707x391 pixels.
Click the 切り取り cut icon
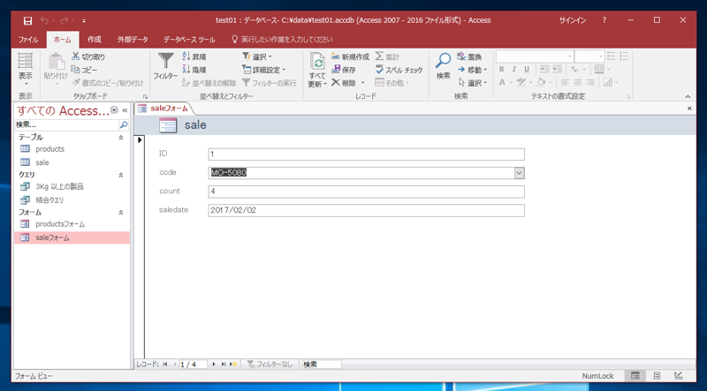pyautogui.click(x=75, y=56)
